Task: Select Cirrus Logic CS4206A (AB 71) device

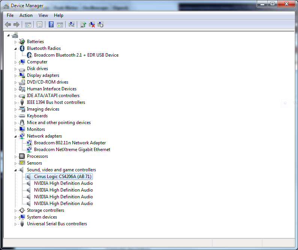Action: point(63,177)
